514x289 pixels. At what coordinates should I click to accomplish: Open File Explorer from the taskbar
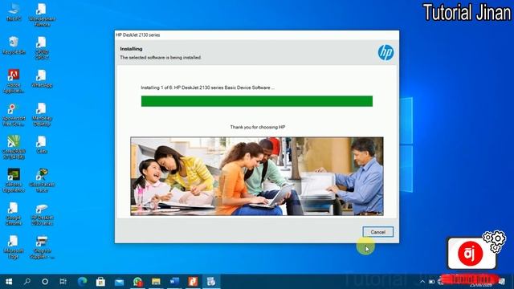pyautogui.click(x=156, y=282)
